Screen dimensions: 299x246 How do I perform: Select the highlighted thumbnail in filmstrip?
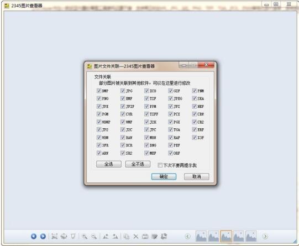pos(226,236)
